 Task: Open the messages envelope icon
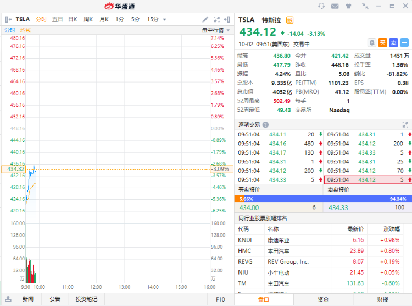click(x=335, y=6)
